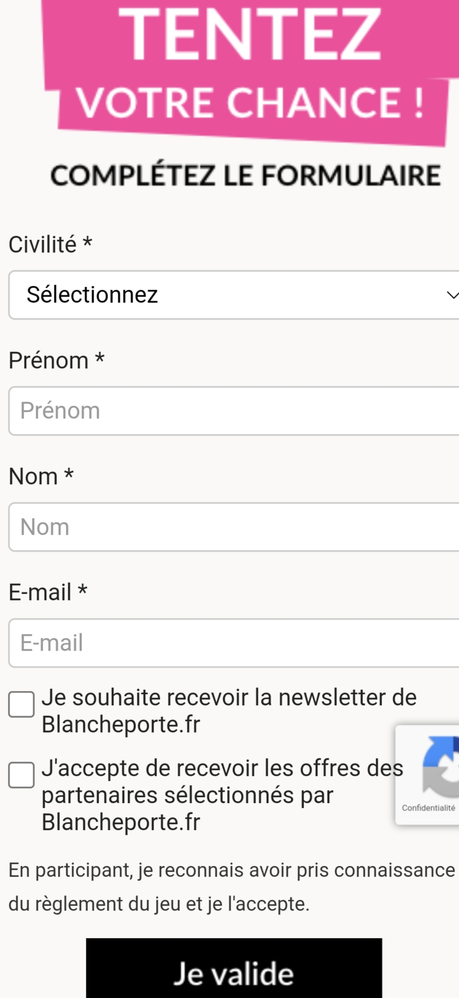459x998 pixels.
Task: Click the Complétez le formulaire heading
Action: [x=245, y=176]
